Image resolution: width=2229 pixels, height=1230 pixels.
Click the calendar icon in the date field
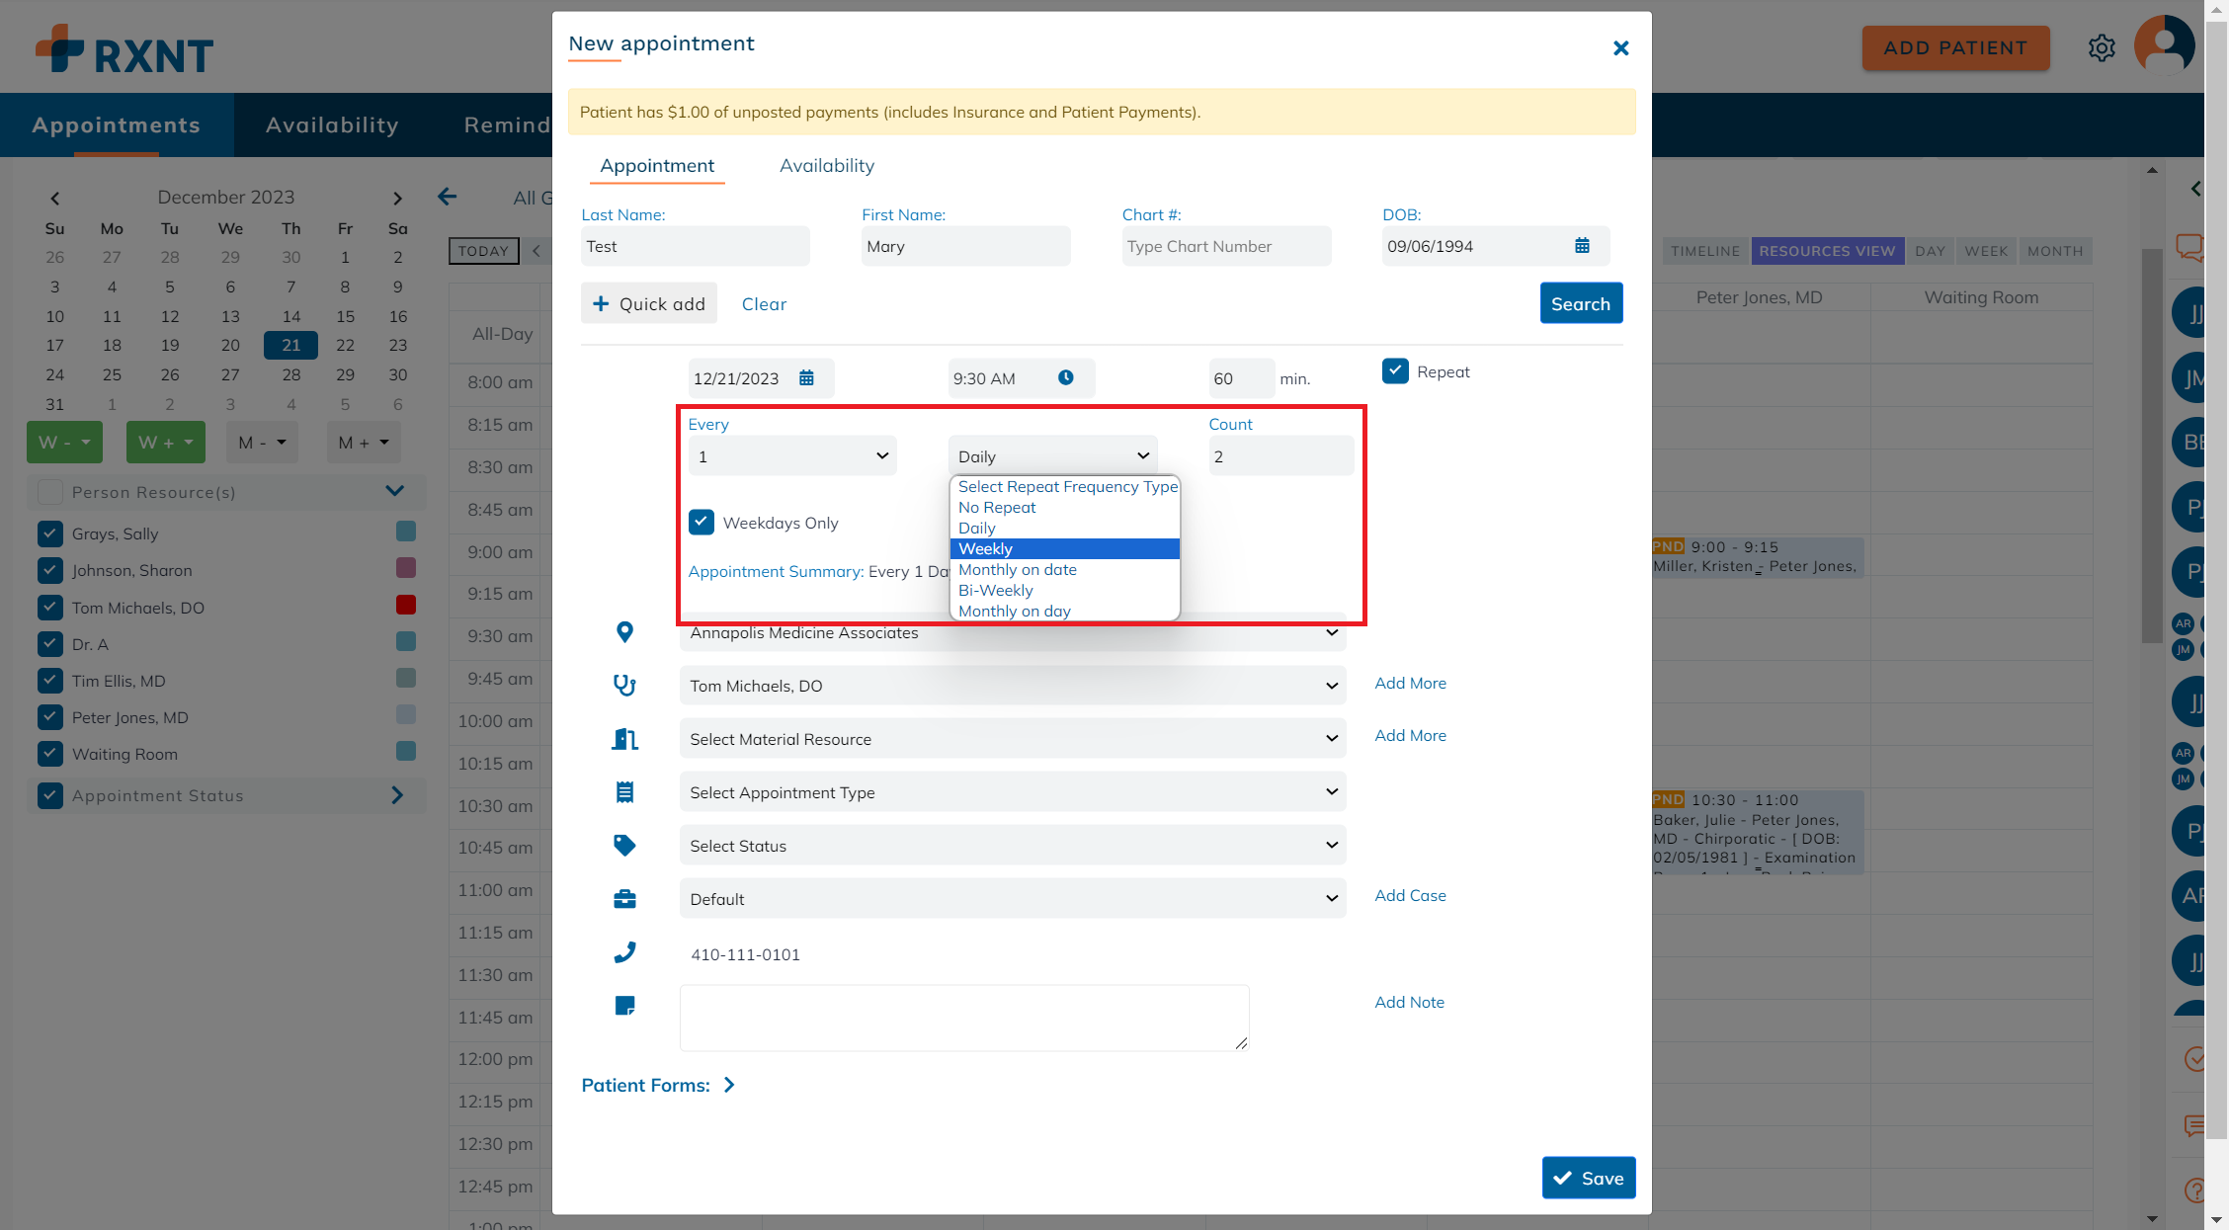808,377
